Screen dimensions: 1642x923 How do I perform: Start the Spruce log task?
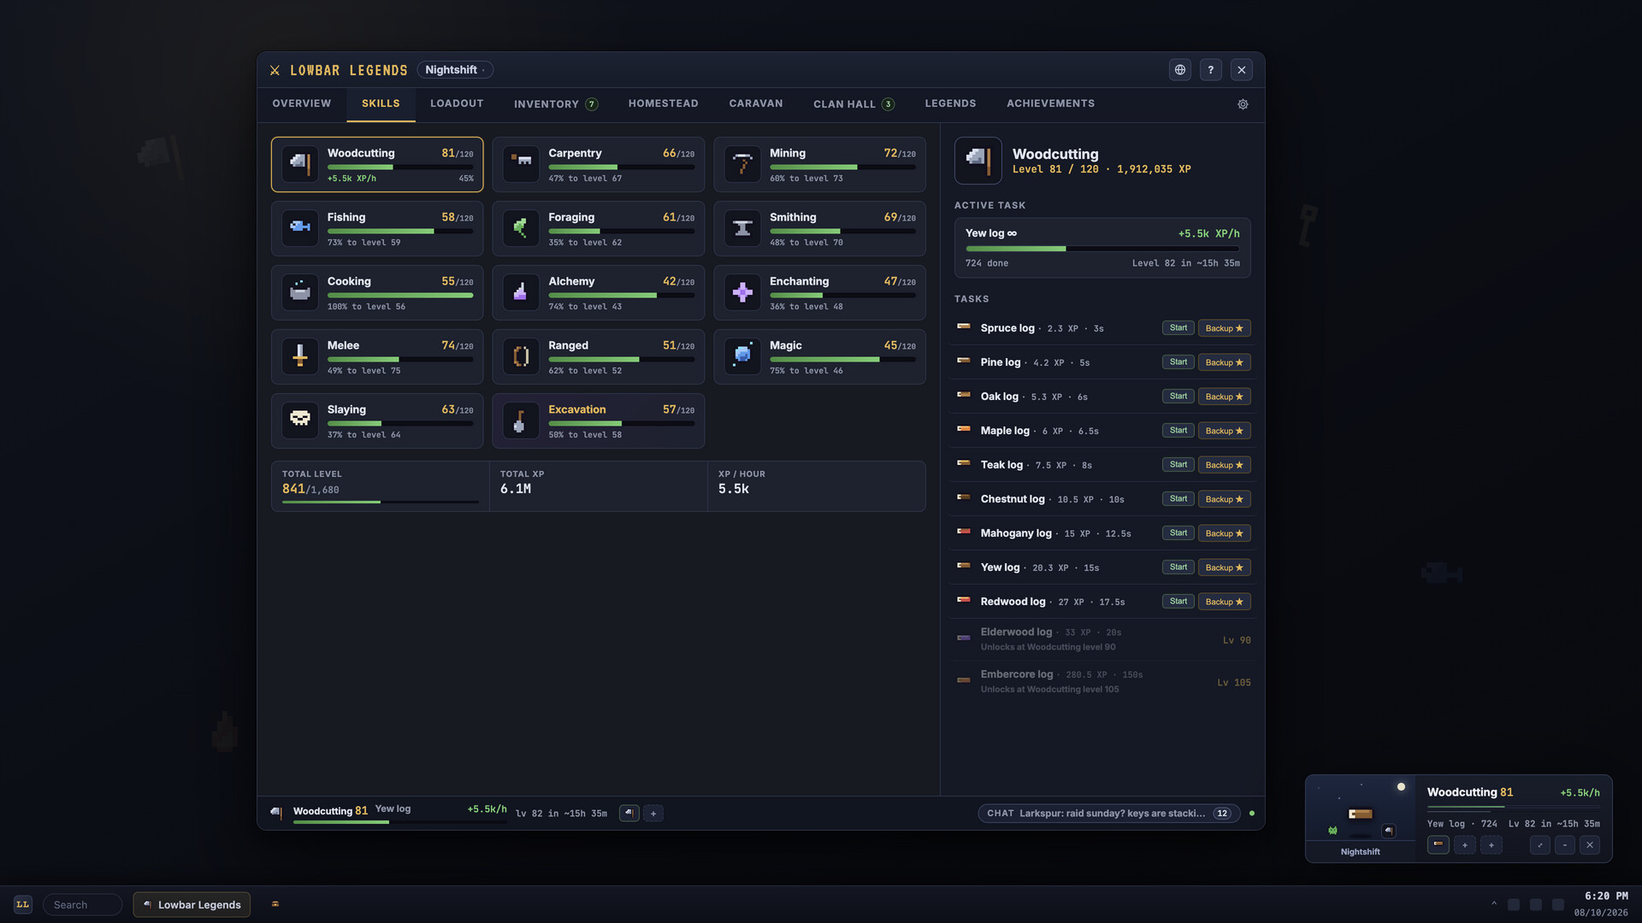click(1178, 328)
